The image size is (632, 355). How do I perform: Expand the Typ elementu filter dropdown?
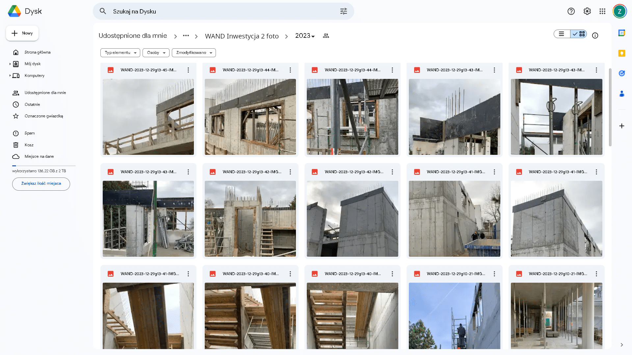120,53
